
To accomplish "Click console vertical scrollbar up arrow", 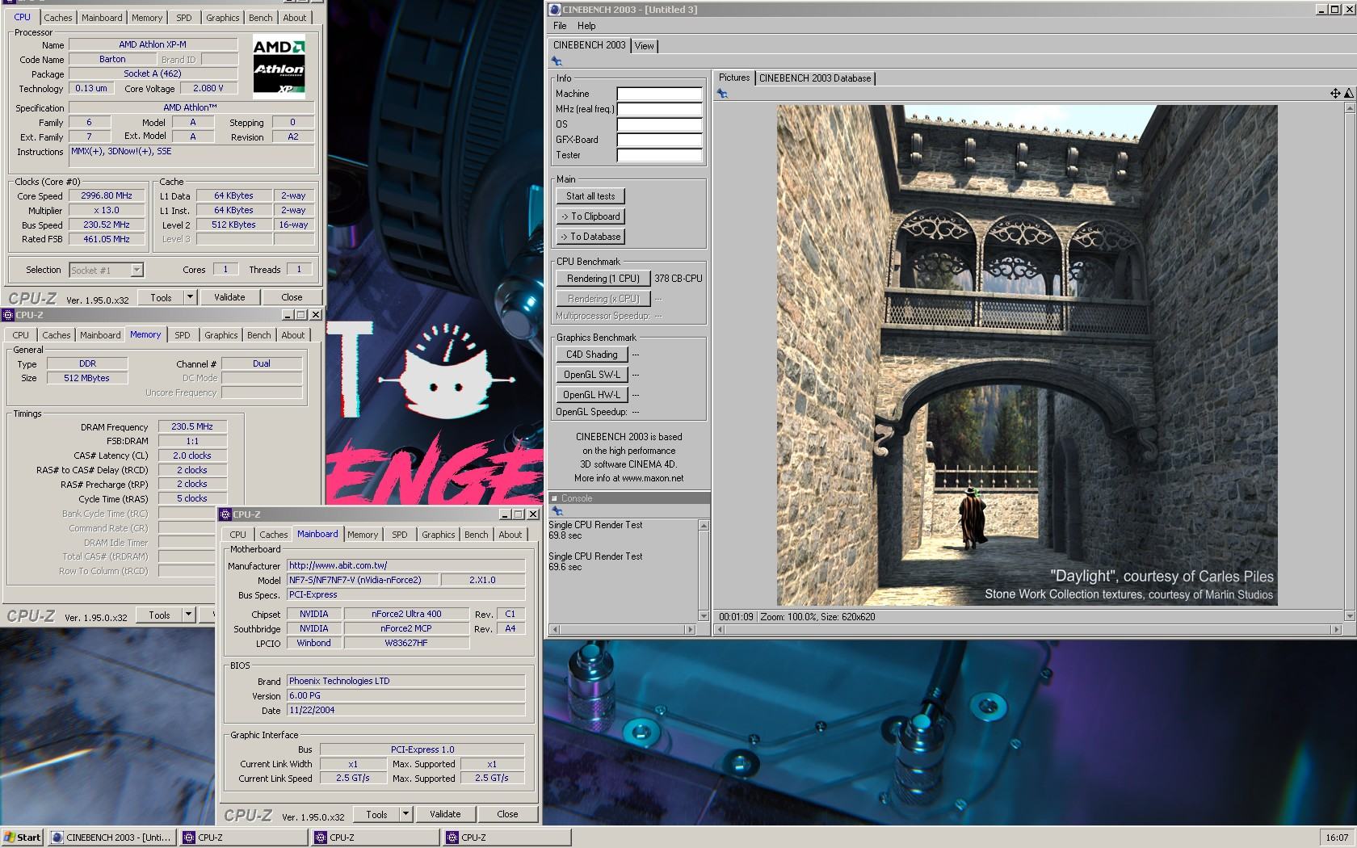I will [704, 526].
